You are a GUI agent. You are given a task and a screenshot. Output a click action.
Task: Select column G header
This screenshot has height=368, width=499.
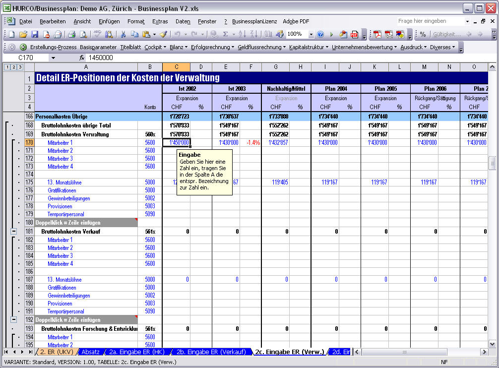point(276,67)
